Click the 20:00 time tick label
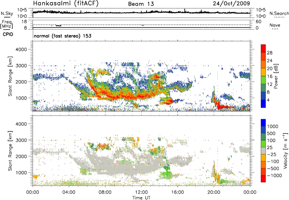The image size is (289, 200). [214, 192]
